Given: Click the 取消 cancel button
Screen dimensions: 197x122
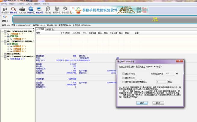Looking at the screenshot, I should (x=158, y=103).
